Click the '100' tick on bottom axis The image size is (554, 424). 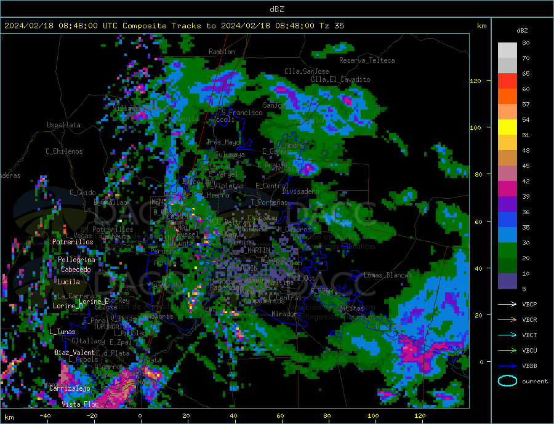(373, 416)
